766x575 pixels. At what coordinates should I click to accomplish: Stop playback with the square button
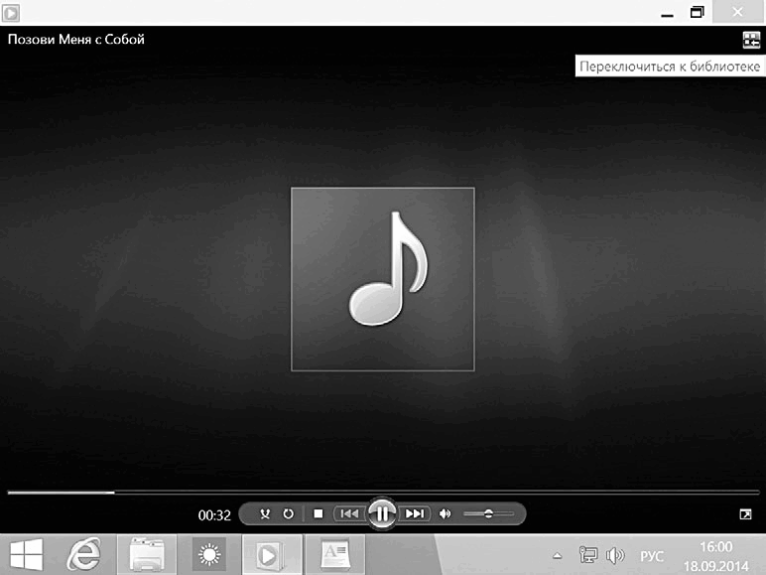(319, 513)
